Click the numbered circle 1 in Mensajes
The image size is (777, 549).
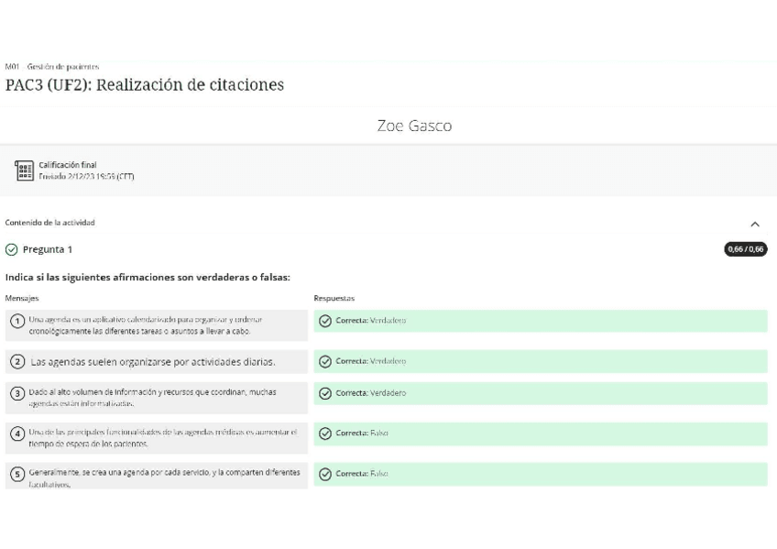[x=17, y=321]
